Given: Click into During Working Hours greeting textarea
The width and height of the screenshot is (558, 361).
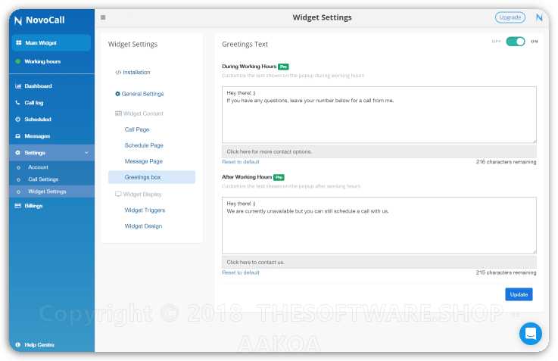Looking at the screenshot, I should pos(379,115).
